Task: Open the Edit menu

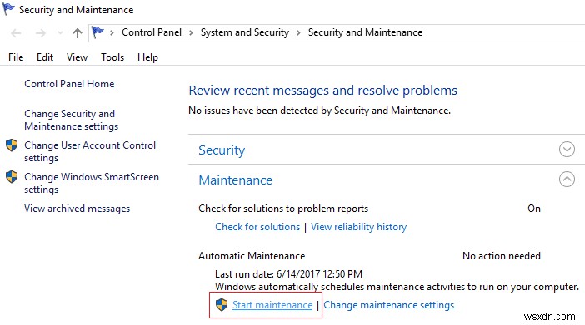Action: pyautogui.click(x=45, y=57)
